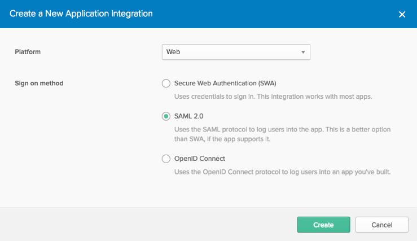Click the empty blue header bar area
417x241 pixels.
click(271, 14)
